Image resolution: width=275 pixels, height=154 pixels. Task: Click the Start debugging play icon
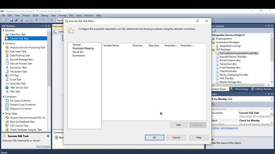[52, 20]
